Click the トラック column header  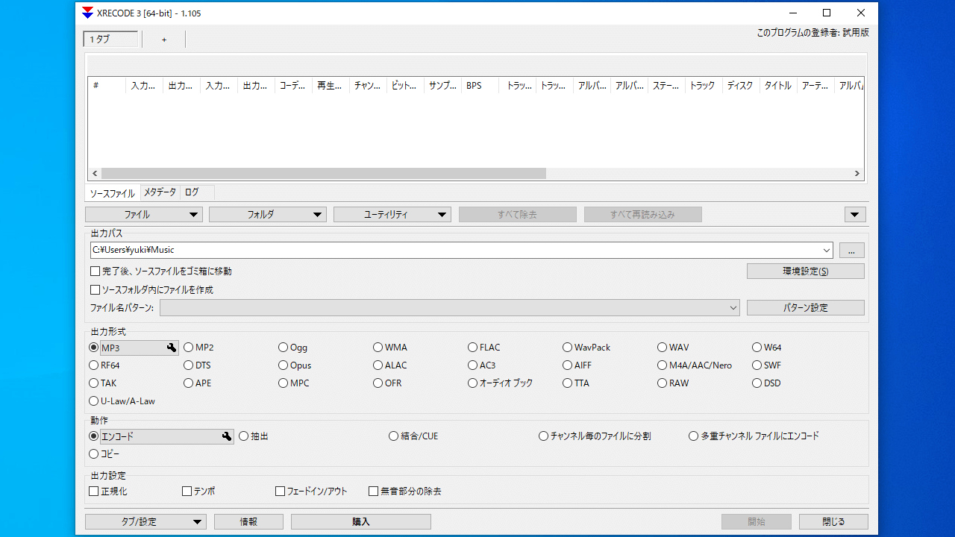coord(704,86)
